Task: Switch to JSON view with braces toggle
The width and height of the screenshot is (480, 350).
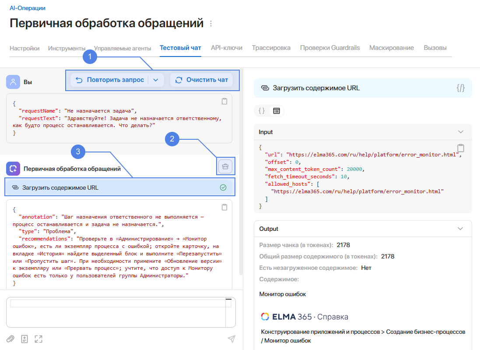Action: point(262,111)
